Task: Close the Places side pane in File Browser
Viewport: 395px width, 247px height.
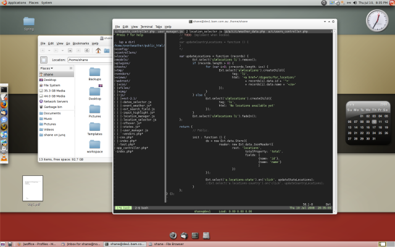Action: 71,68
